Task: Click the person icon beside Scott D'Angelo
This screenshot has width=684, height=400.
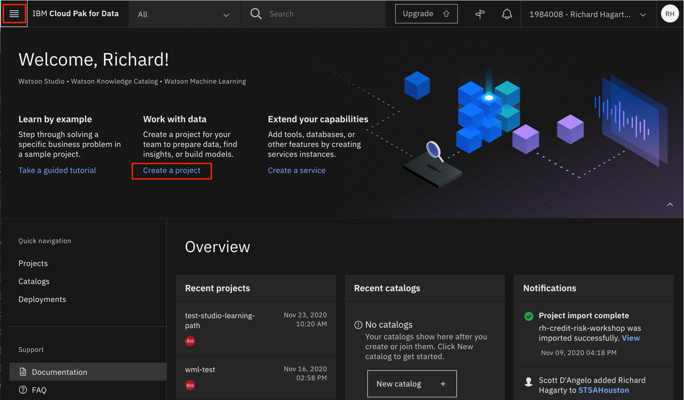Action: (x=529, y=382)
